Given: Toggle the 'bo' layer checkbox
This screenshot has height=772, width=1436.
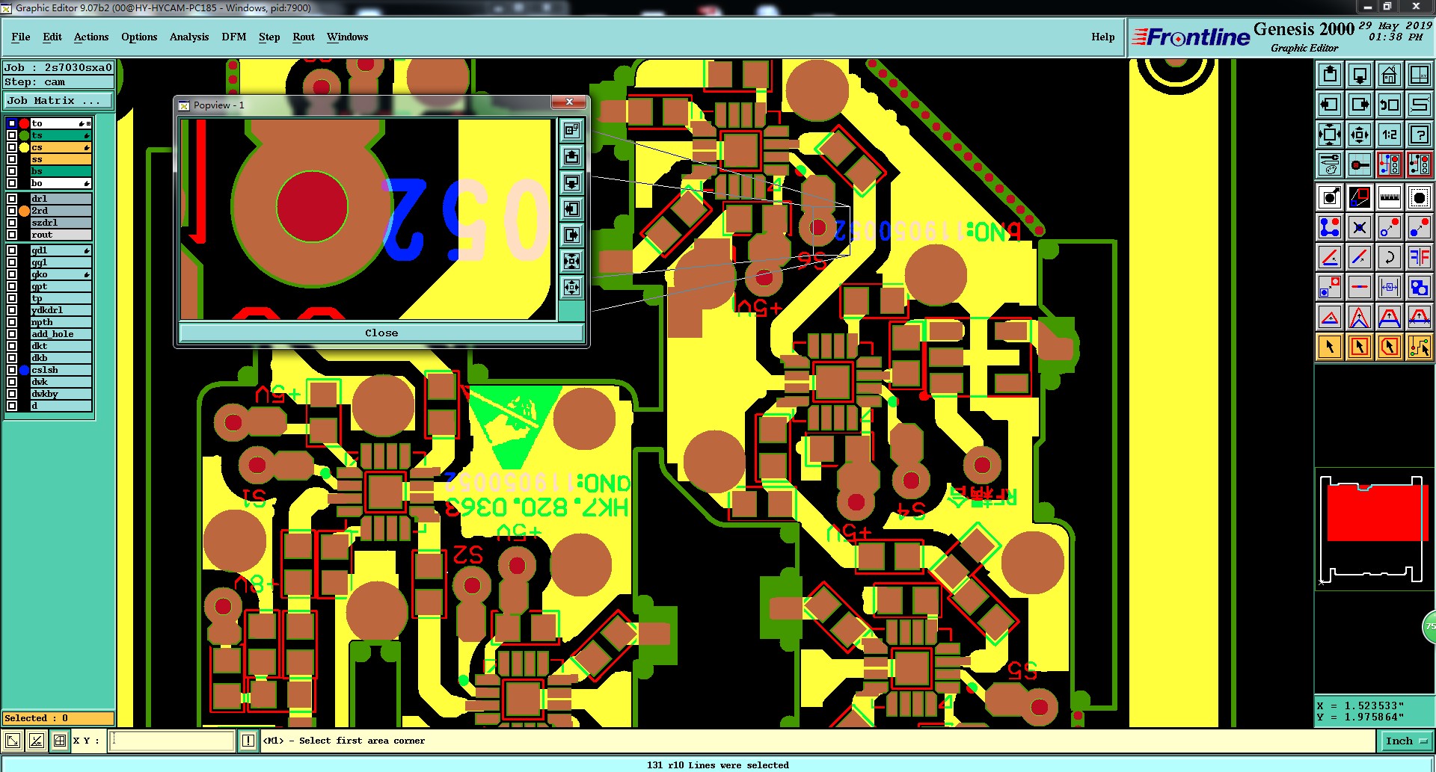Looking at the screenshot, I should pyautogui.click(x=12, y=183).
